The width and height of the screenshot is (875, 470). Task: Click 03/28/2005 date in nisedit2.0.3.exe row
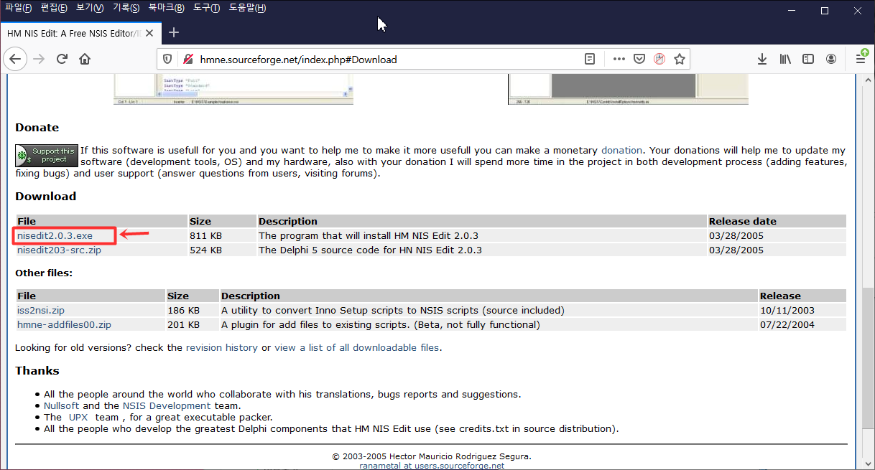[736, 235]
